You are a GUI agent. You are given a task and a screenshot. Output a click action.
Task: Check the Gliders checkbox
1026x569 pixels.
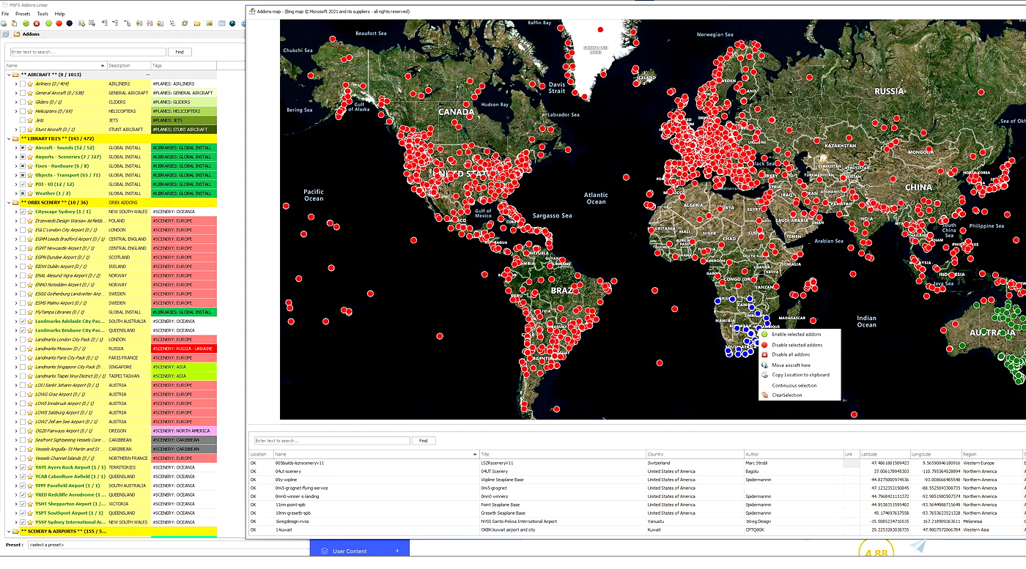tap(23, 103)
